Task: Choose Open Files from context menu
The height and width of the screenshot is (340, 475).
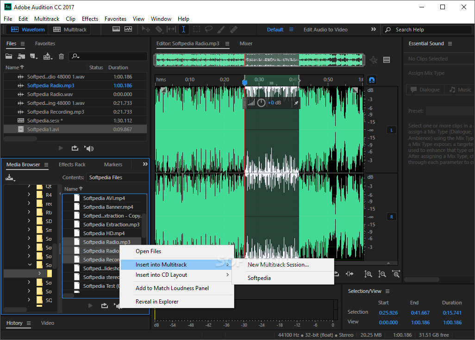Action: coord(177,251)
